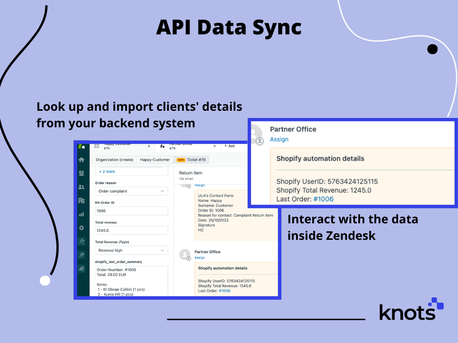Screen dimensions: 458x343
Task: Open the Knots automation app icon in the sidebar
Action: tap(82, 241)
